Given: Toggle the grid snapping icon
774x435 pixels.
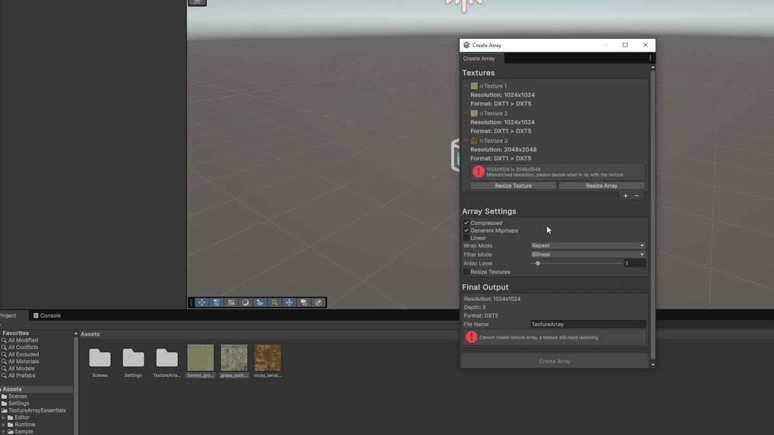Looking at the screenshot, I should 231,302.
